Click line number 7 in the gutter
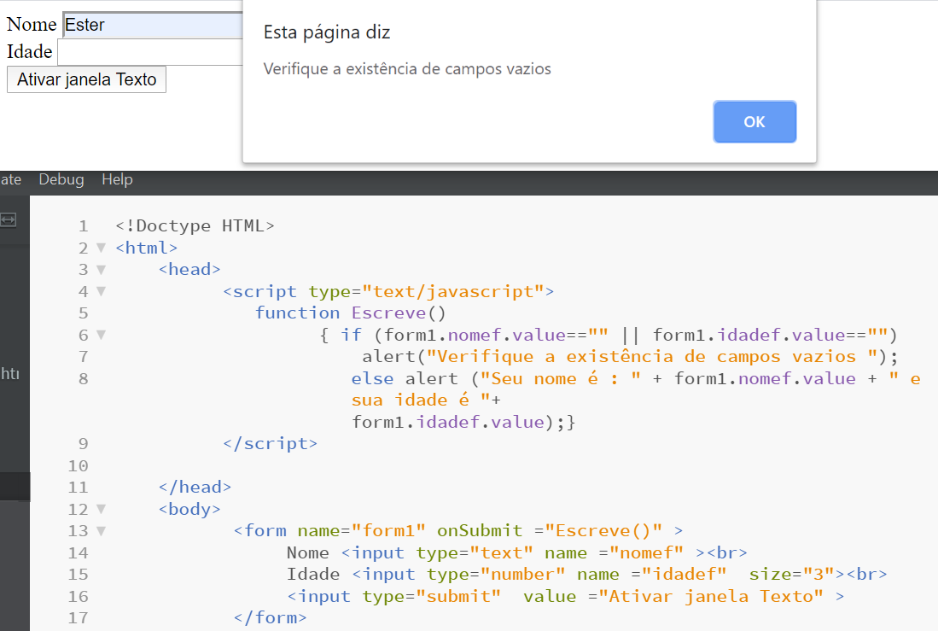Viewport: 938px width, 631px height. tap(82, 356)
